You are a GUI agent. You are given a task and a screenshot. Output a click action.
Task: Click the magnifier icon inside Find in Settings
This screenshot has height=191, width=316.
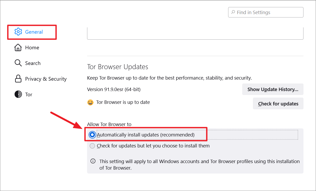(233, 12)
